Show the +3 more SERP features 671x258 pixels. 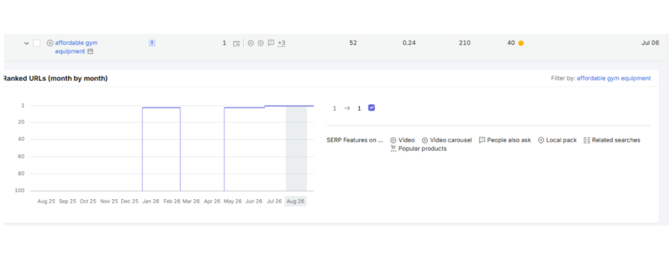click(x=282, y=43)
